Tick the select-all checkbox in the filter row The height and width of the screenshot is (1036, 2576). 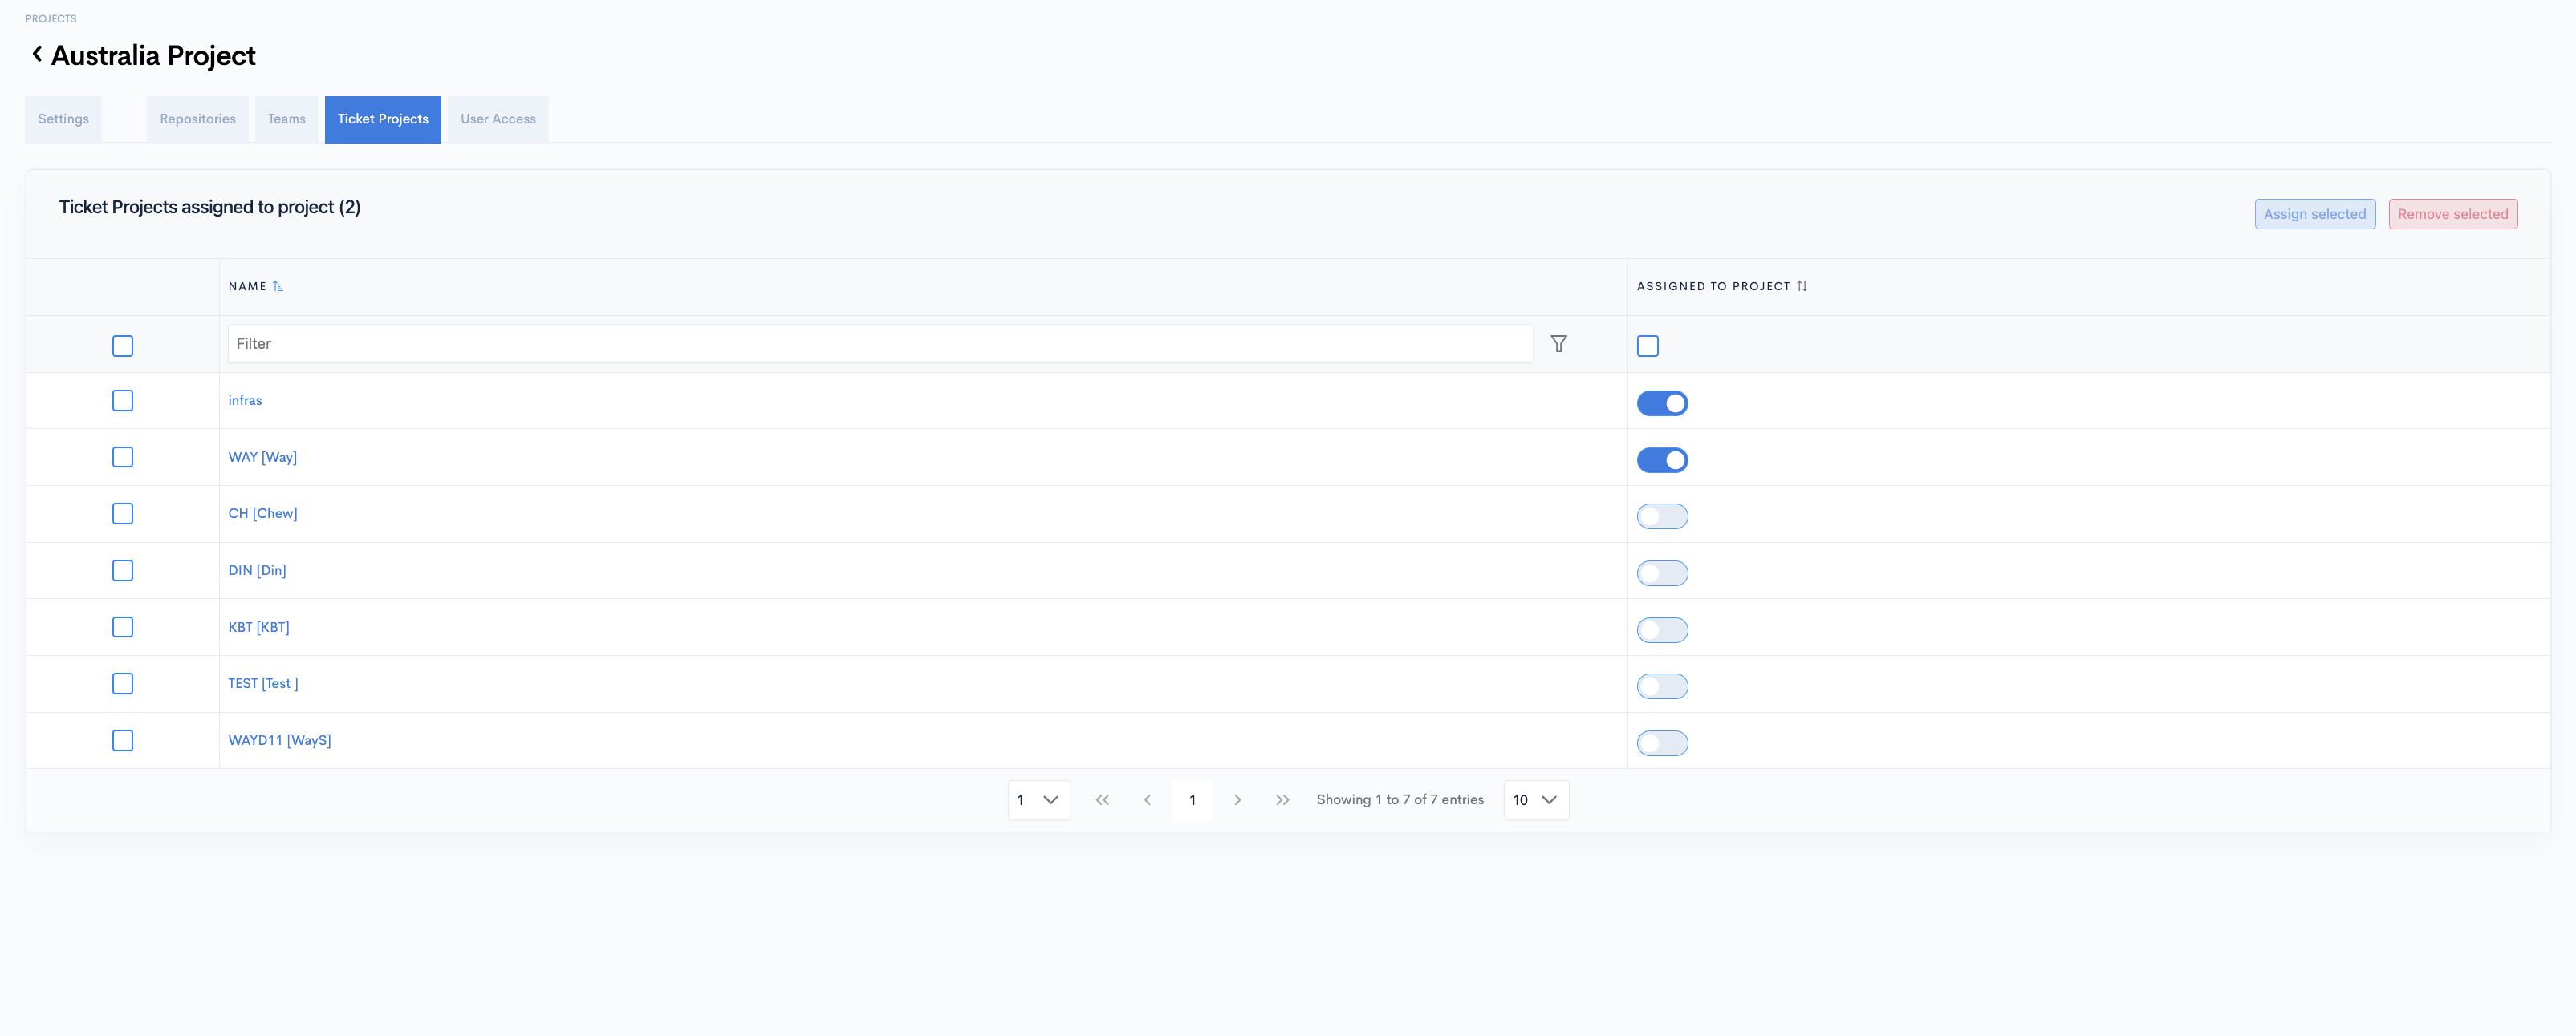(x=122, y=346)
